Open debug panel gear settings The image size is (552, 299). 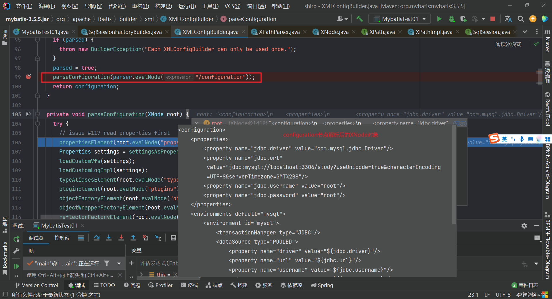(x=524, y=226)
